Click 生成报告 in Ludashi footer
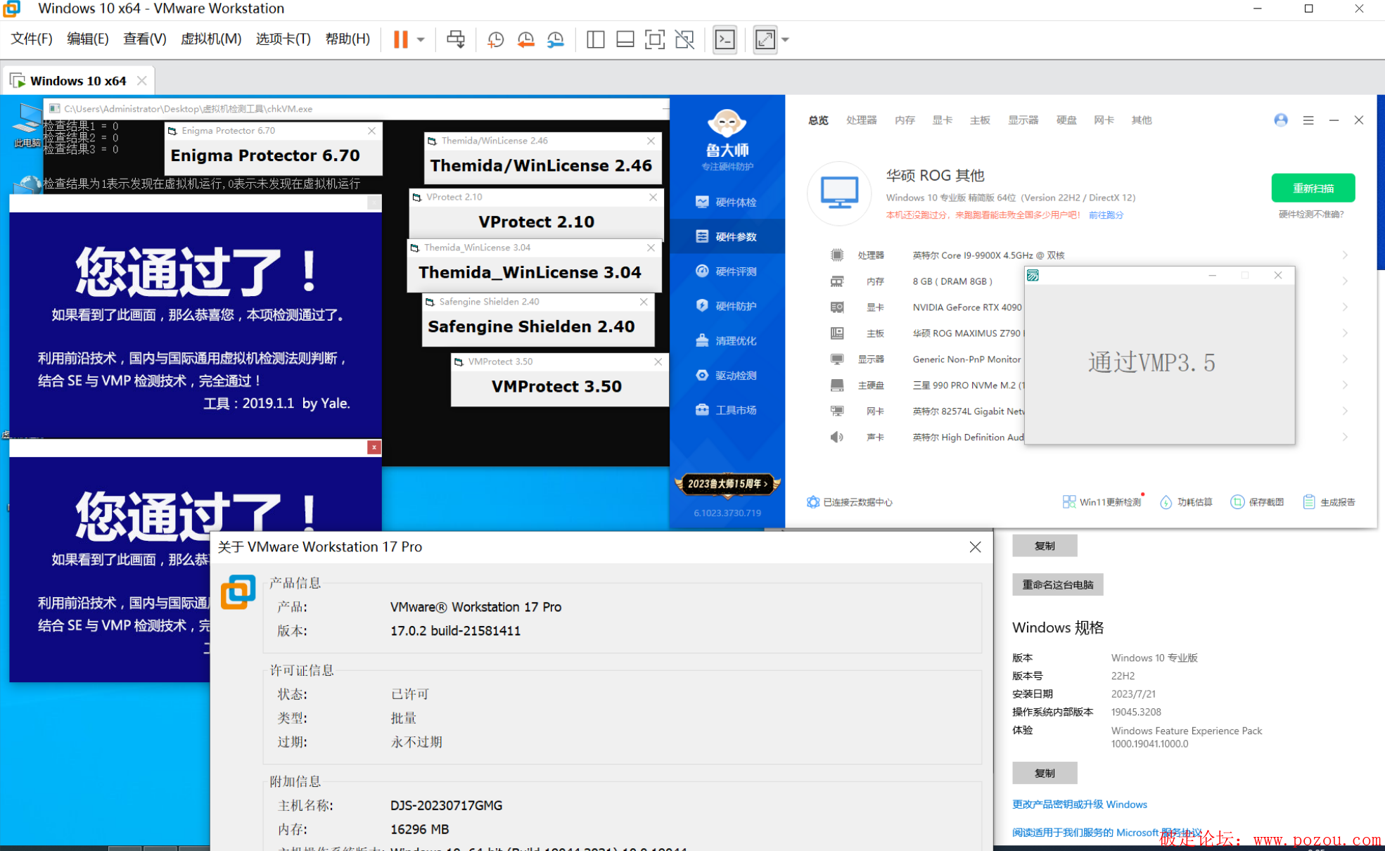1385x851 pixels. point(1329,502)
